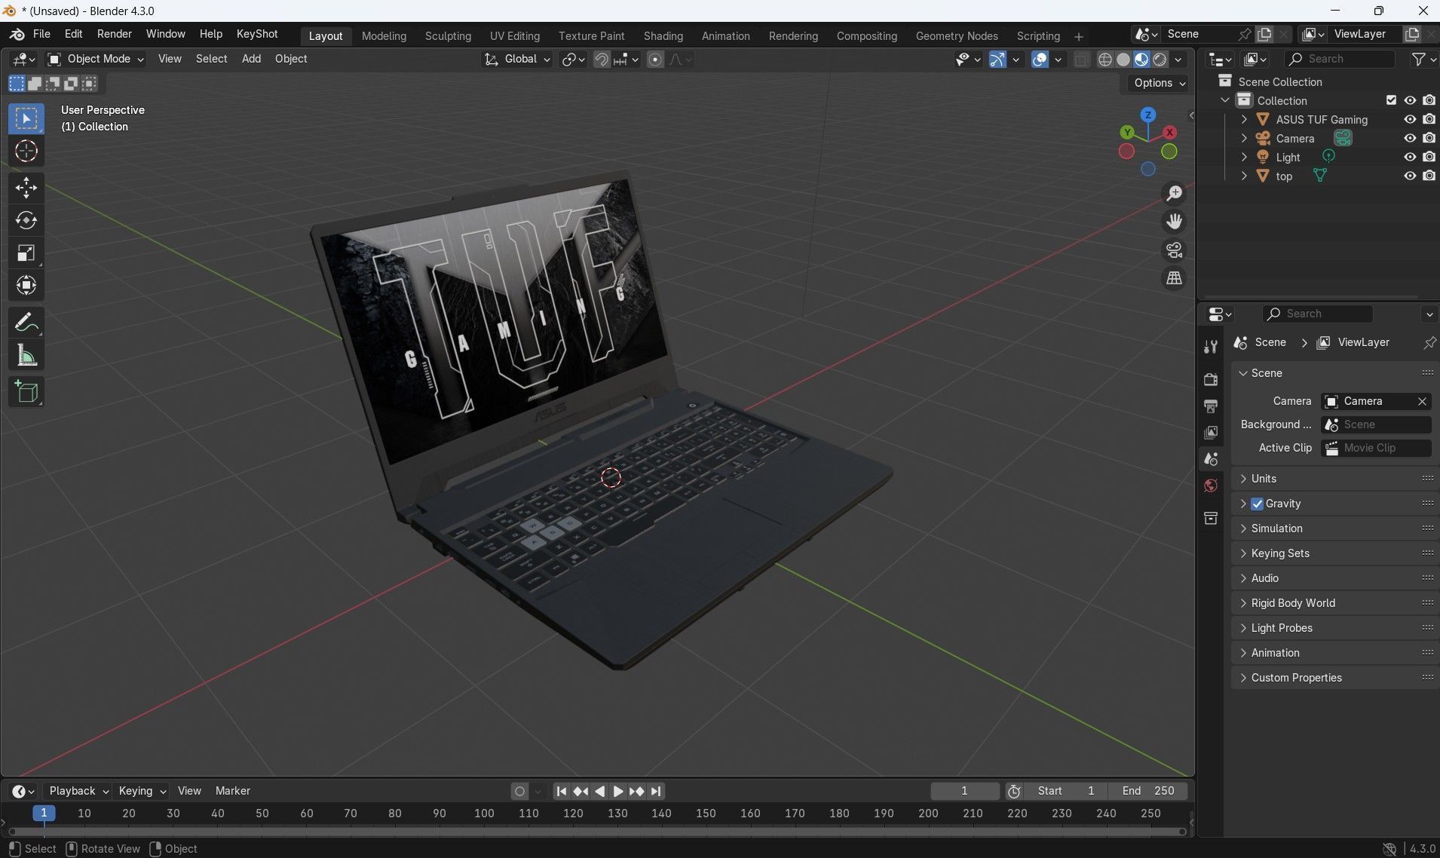Image resolution: width=1440 pixels, height=858 pixels.
Task: Switch to the Geometry Nodes workspace tab
Action: [956, 35]
